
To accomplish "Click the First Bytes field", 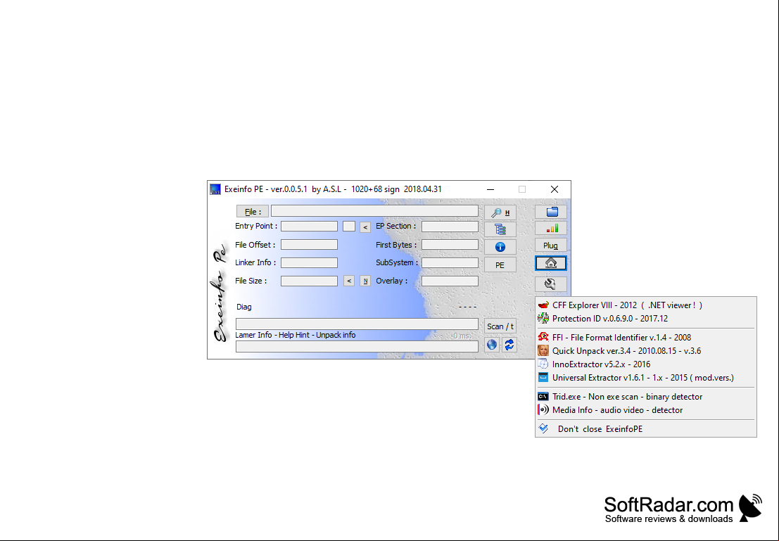I will (x=450, y=244).
